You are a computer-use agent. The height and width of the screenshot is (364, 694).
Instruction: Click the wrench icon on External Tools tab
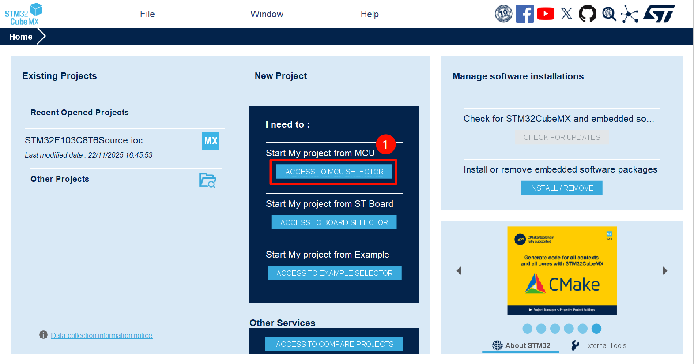575,345
